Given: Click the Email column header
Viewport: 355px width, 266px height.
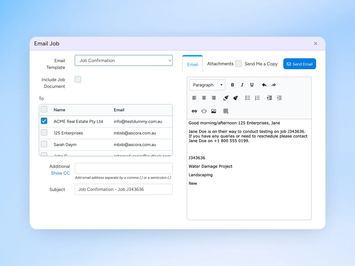Looking at the screenshot, I should click(119, 110).
